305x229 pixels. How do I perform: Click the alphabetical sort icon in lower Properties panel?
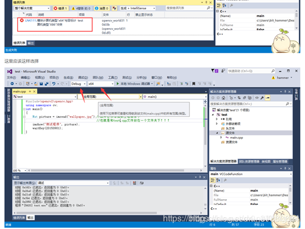tap(218, 180)
